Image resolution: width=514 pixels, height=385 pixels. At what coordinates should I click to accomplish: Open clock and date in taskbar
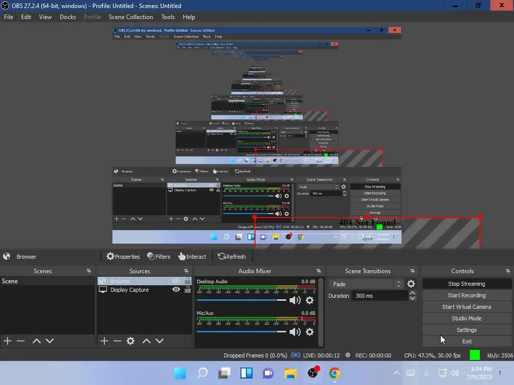[x=479, y=373]
